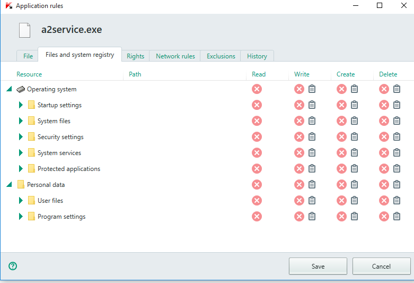Screen dimensions: 414x283
Task: Click the Delete log clipboard icon for Protected applications
Action: point(397,169)
